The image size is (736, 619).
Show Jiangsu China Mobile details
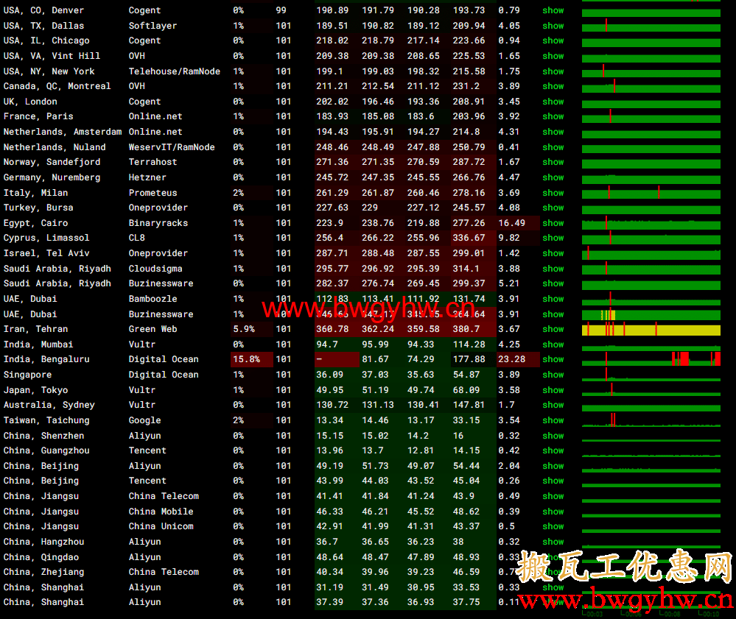553,512
